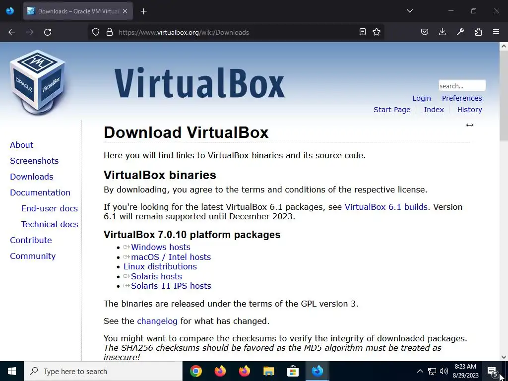Download the Windows hosts package

pyautogui.click(x=161, y=247)
